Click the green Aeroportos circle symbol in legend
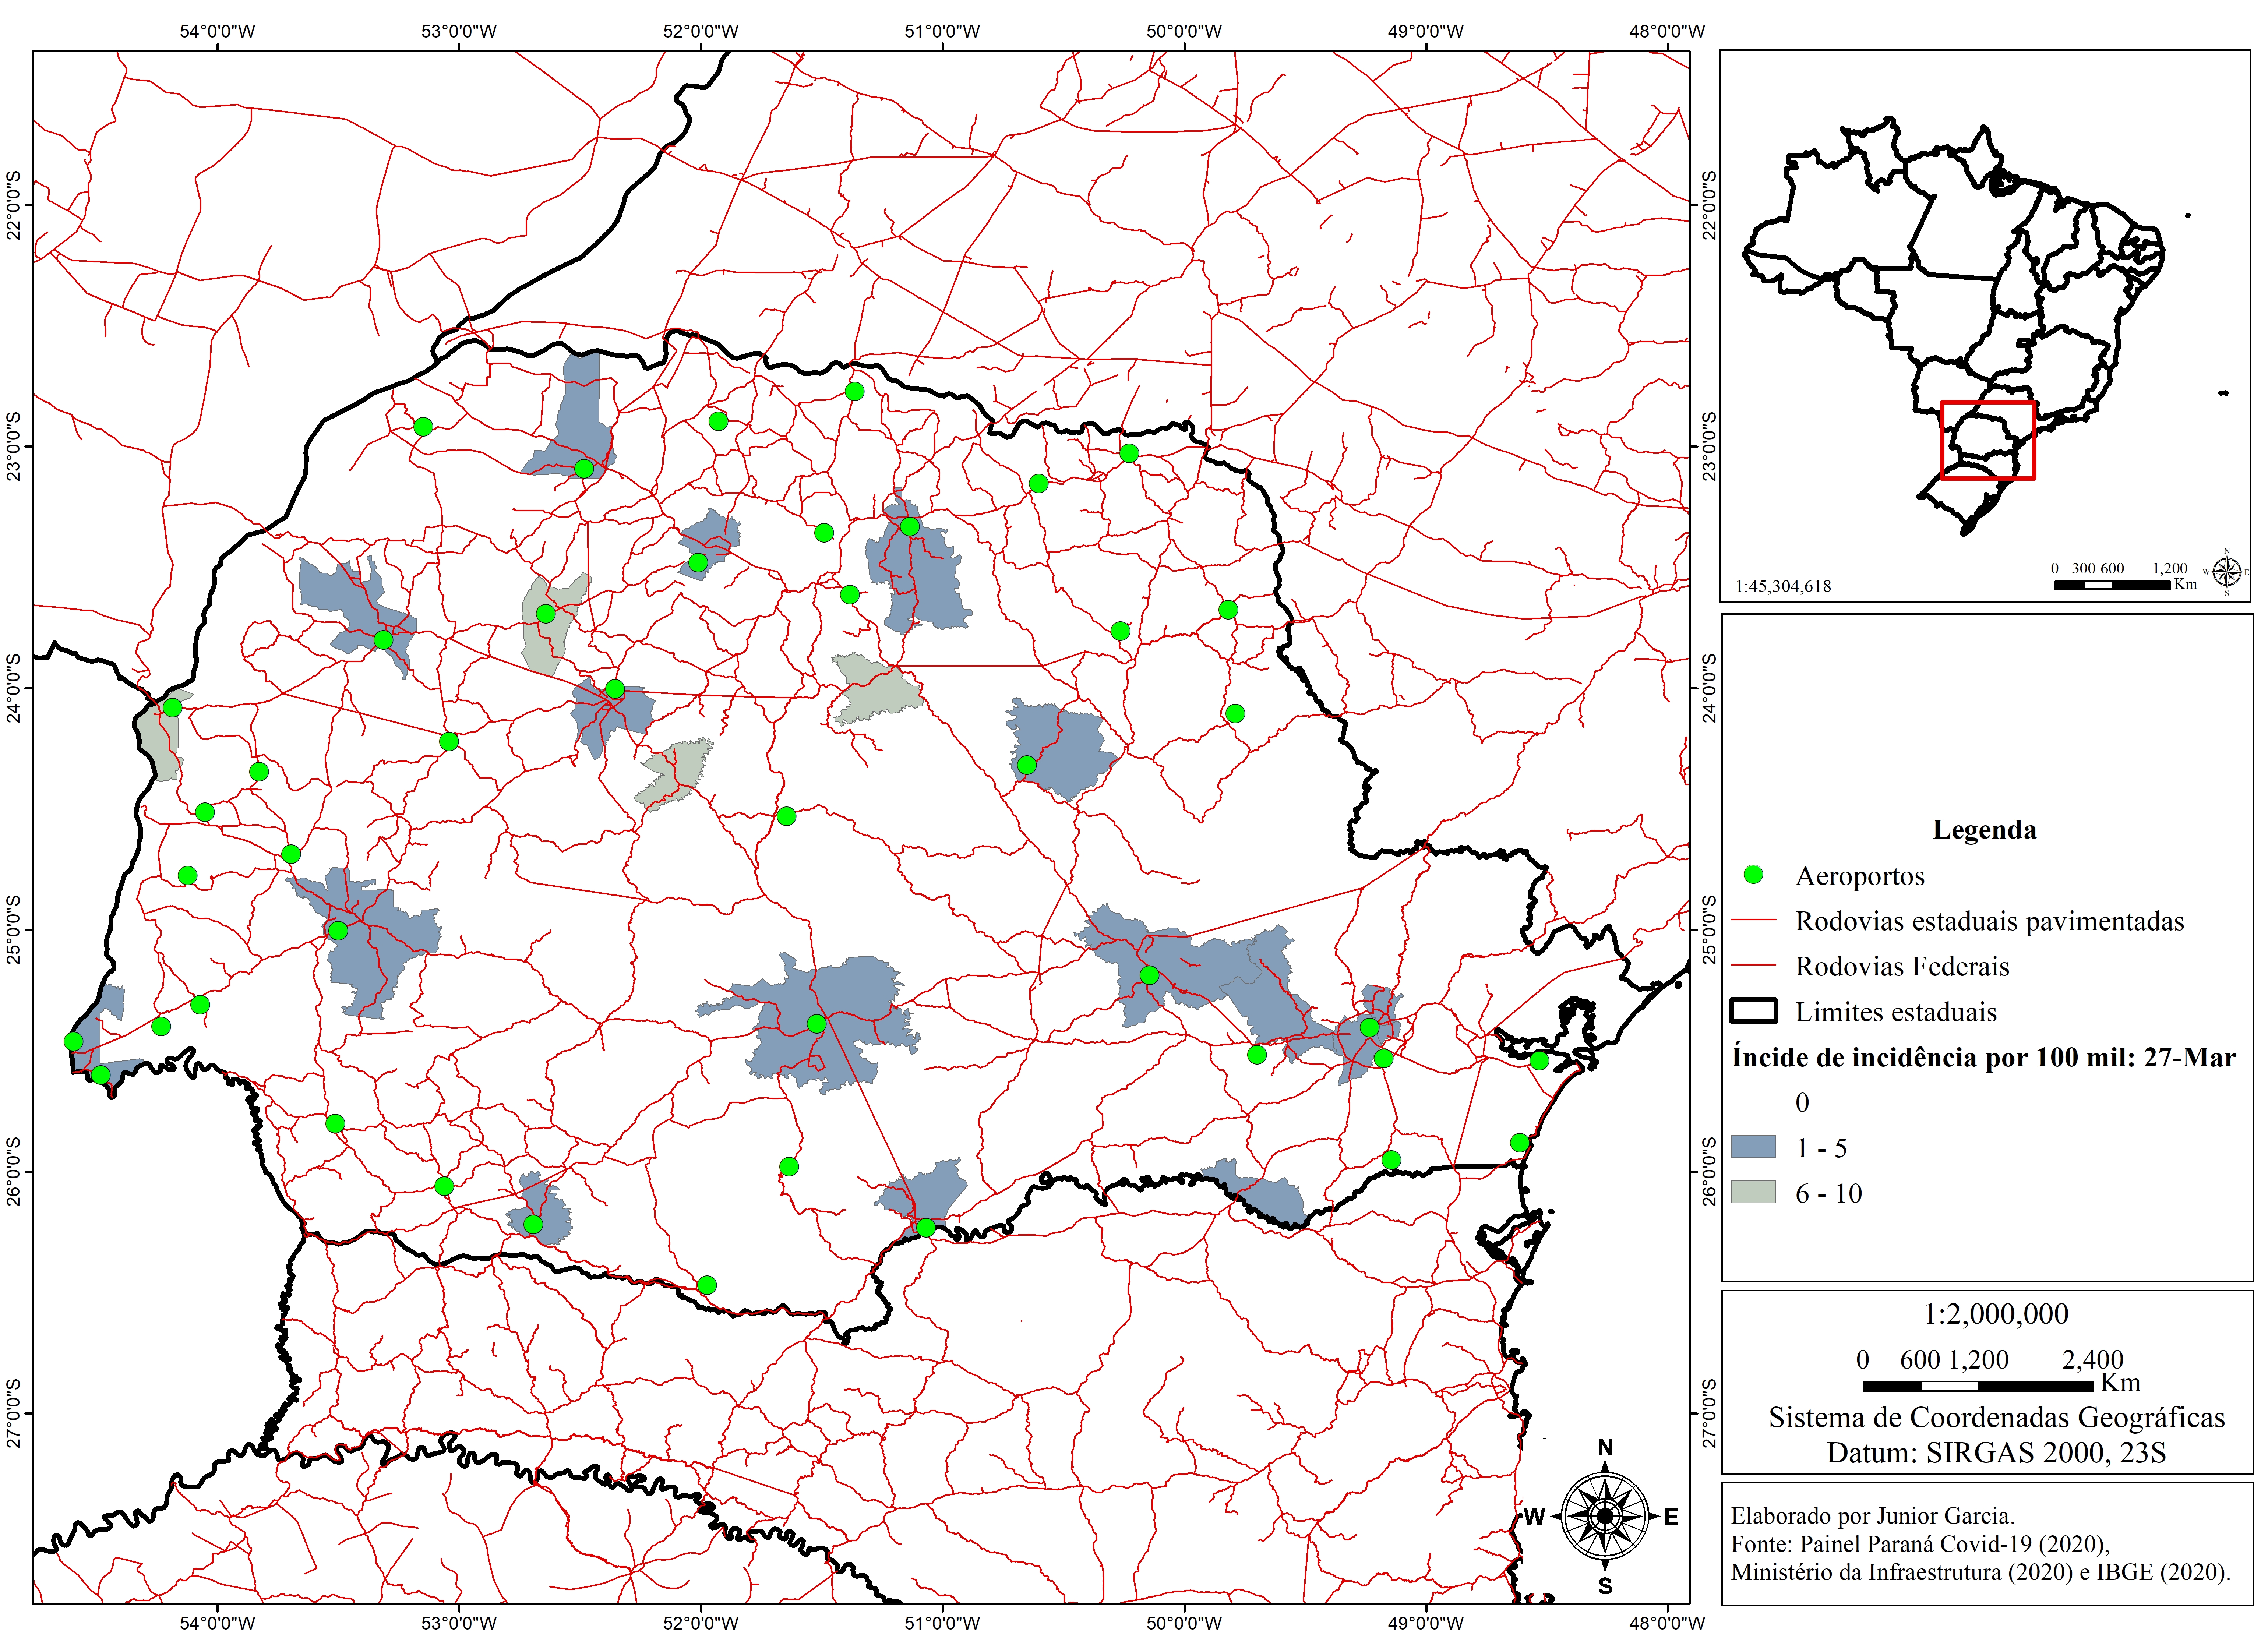Image resolution: width=2261 pixels, height=1652 pixels. click(x=1753, y=875)
